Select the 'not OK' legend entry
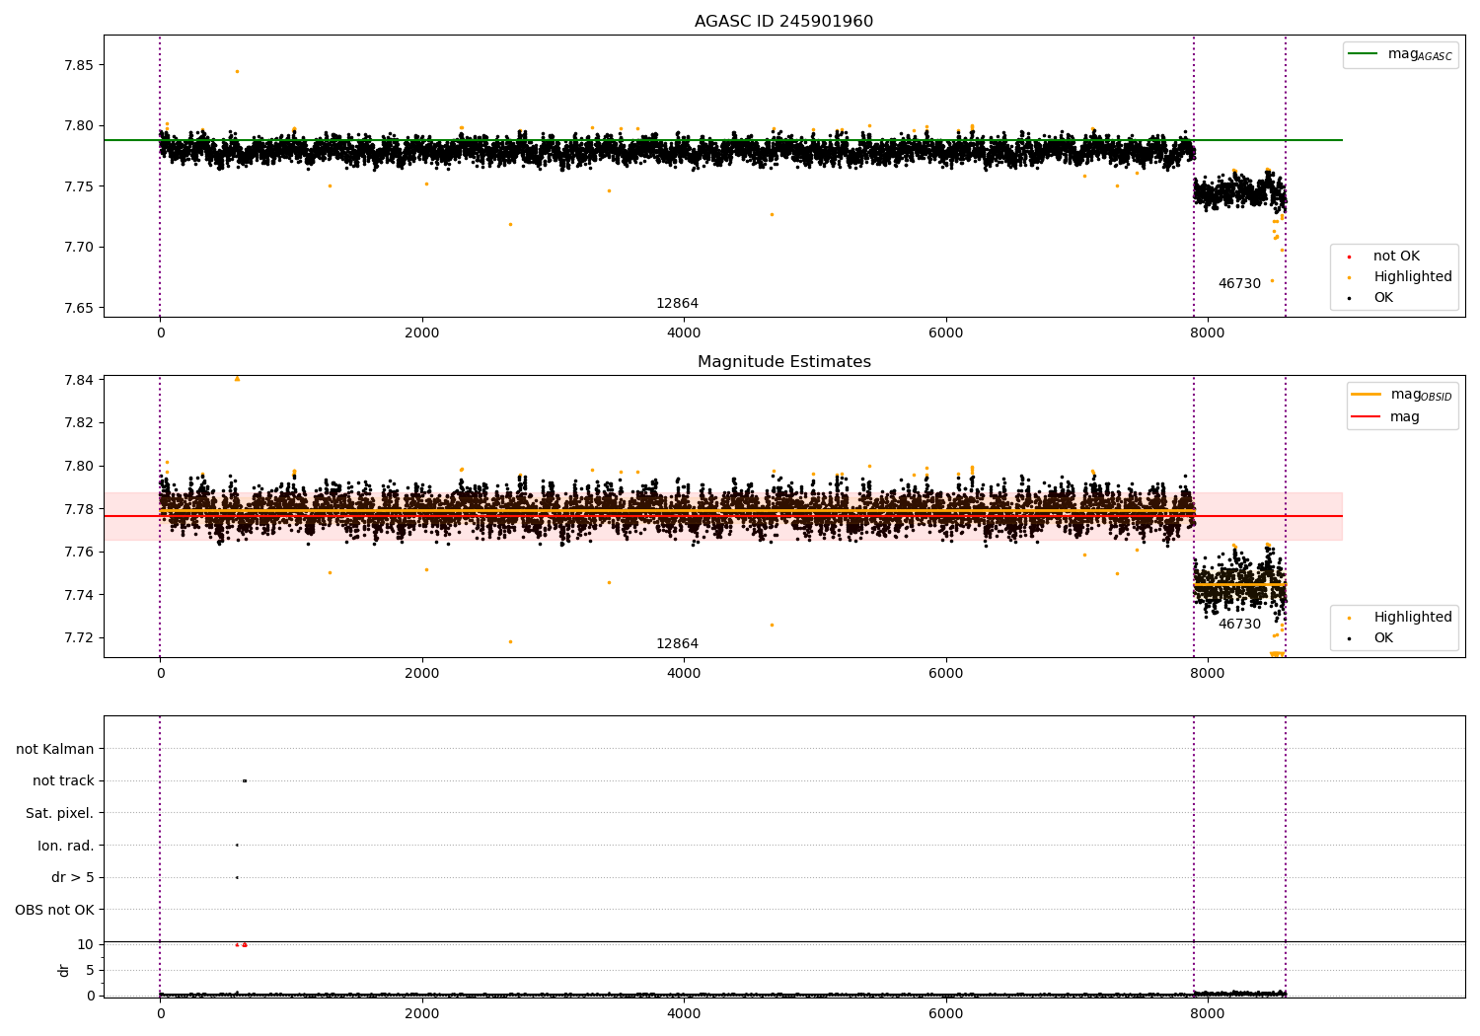Viewport: 1480px width, 1036px height. click(1396, 257)
